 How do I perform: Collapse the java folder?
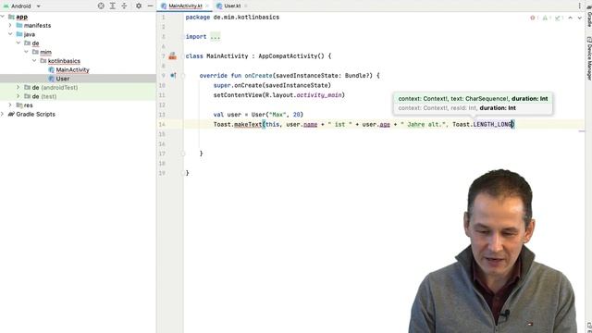[10, 34]
